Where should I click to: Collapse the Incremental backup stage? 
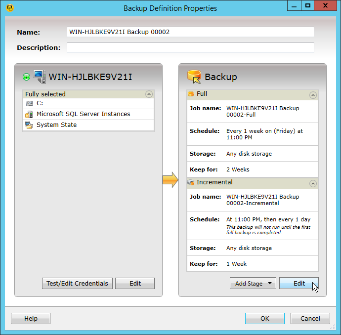pyautogui.click(x=312, y=183)
